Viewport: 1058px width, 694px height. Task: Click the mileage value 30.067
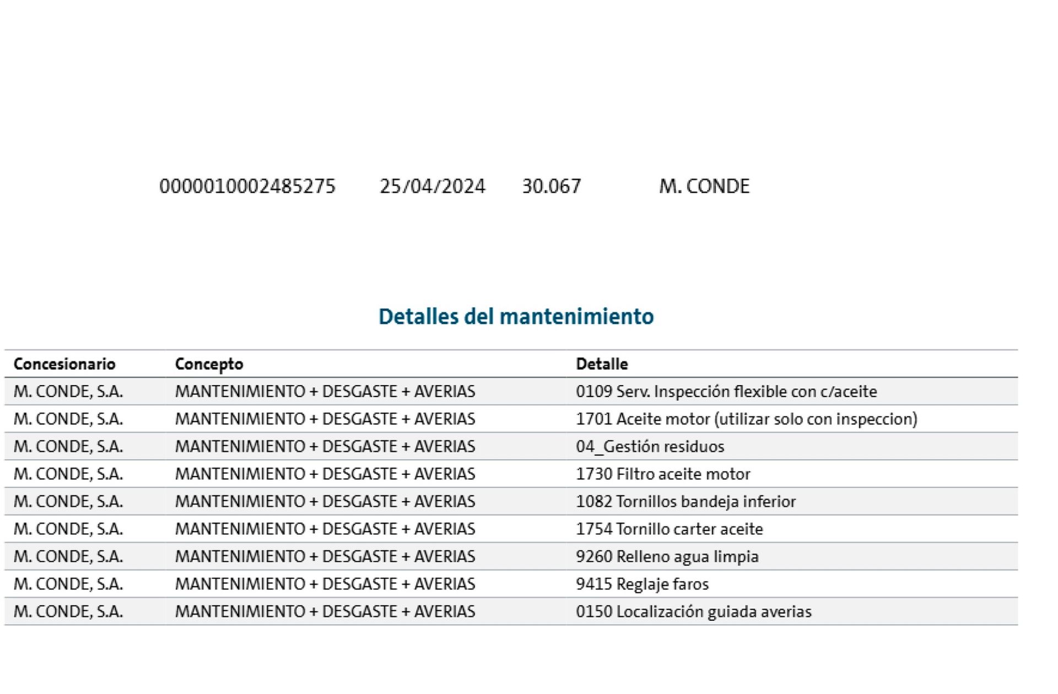(x=552, y=186)
